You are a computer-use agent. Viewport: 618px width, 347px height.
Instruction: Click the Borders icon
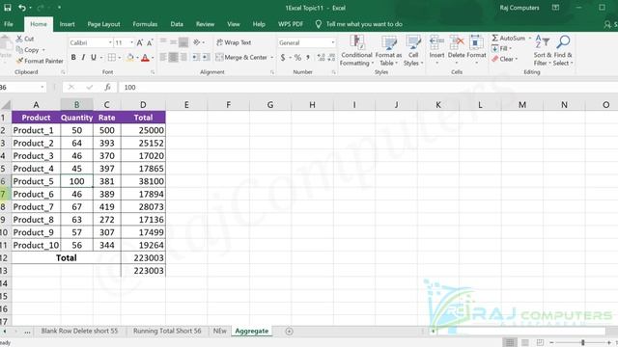112,58
